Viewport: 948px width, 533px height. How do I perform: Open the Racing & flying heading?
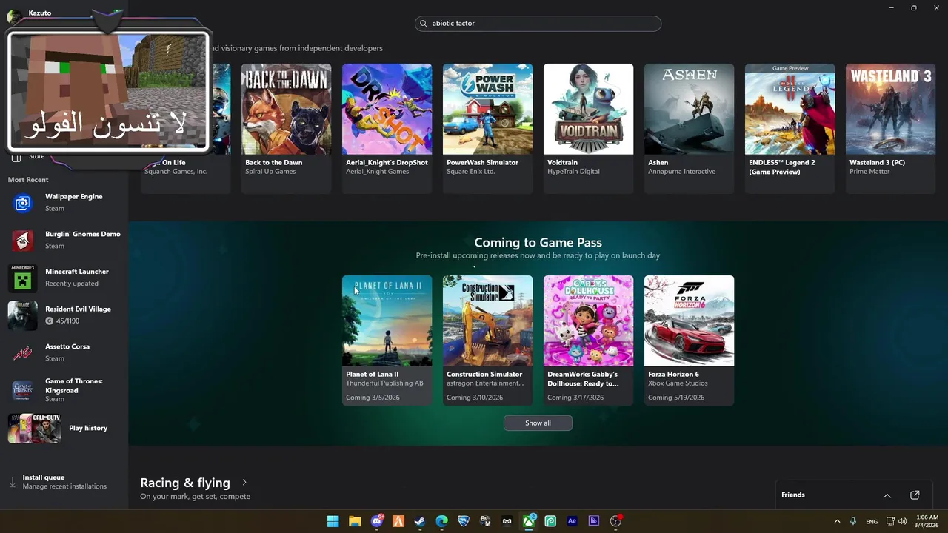[185, 483]
